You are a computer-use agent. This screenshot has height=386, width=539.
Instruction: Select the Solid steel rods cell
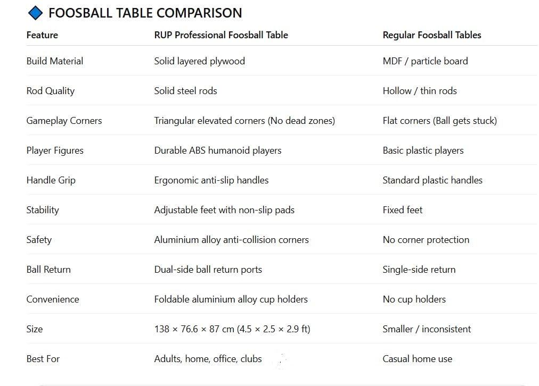[x=186, y=91]
